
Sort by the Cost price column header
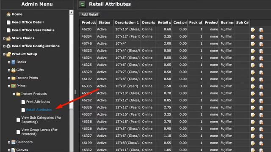click(x=180, y=22)
